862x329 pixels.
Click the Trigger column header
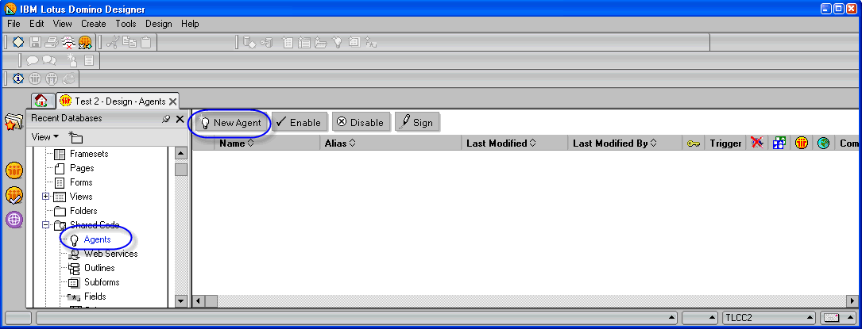click(x=725, y=143)
